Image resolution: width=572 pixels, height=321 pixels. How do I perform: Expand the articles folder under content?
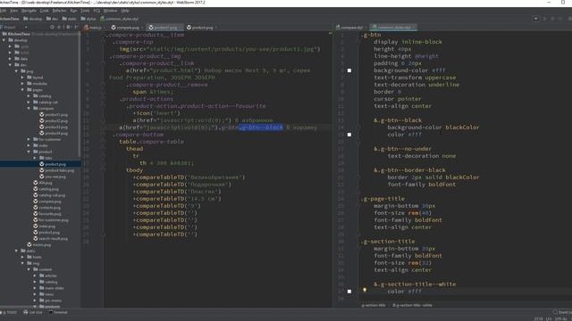pos(35,276)
